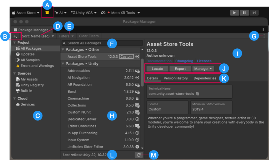
Task: Select Built-in source
Action: coord(36,91)
